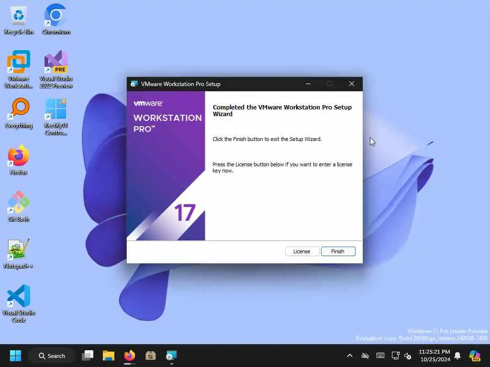The image size is (490, 367).
Task: Open the package installer taskbar icon
Action: click(x=150, y=356)
